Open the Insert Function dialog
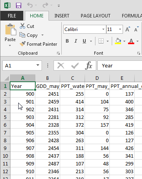Viewport: 142px width, 179px height. [89, 65]
